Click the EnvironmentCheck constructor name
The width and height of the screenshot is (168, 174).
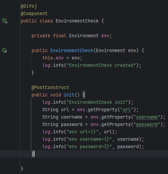72,50
